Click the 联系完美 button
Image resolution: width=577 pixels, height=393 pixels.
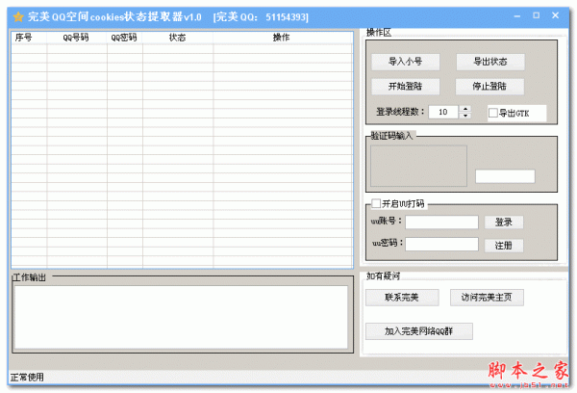(x=402, y=298)
